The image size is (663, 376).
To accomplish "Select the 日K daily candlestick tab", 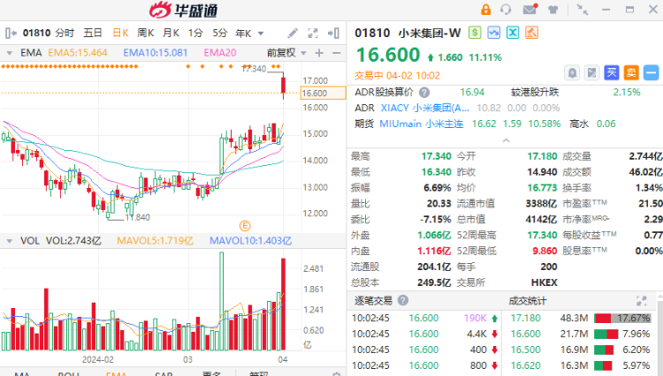I will [120, 33].
